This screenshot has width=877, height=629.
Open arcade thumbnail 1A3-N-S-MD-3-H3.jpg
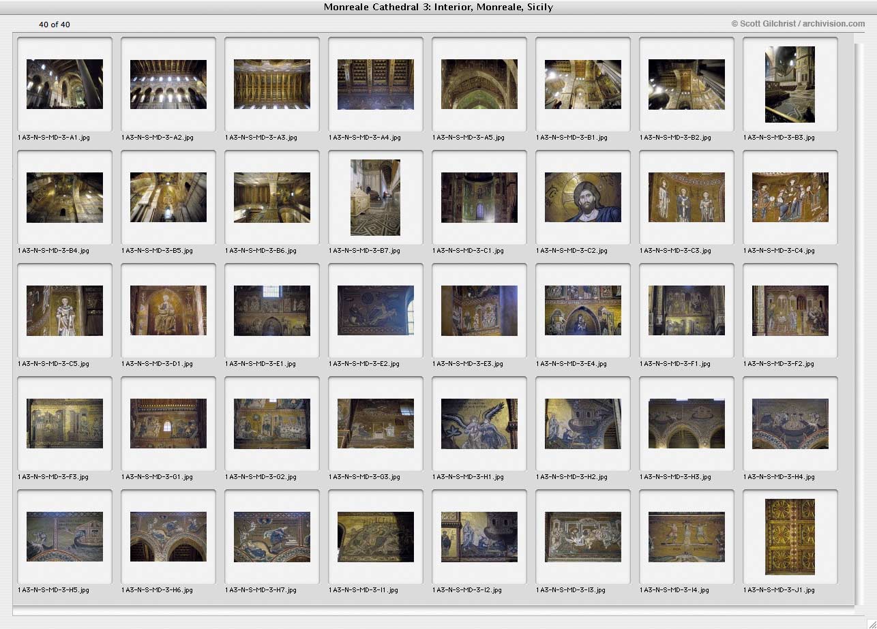click(x=687, y=423)
